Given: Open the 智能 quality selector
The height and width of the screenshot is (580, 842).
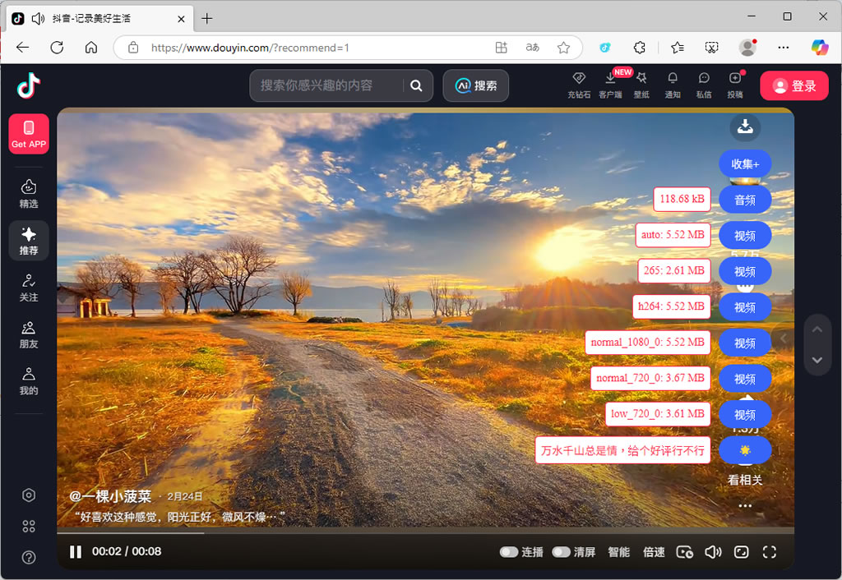Looking at the screenshot, I should click(x=618, y=552).
